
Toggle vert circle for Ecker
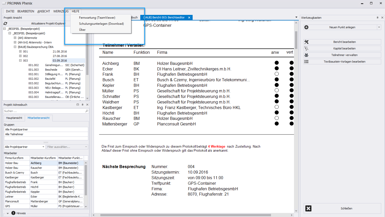pyautogui.click(x=291, y=68)
